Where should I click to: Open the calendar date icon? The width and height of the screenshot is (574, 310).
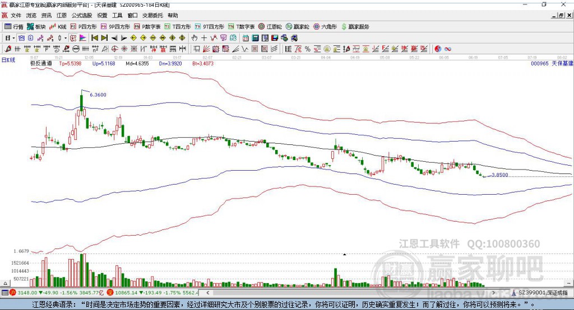246,38
